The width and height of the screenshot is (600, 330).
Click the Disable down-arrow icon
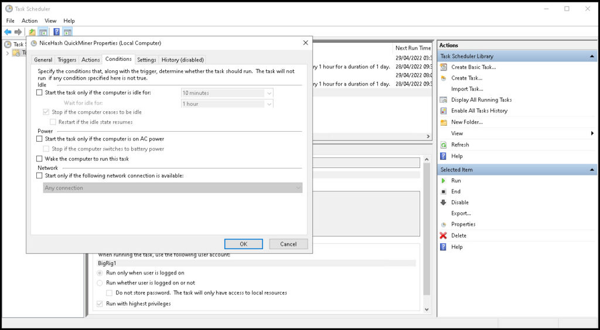(444, 202)
